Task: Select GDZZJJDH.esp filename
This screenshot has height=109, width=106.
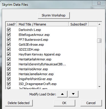Action: click(29, 49)
